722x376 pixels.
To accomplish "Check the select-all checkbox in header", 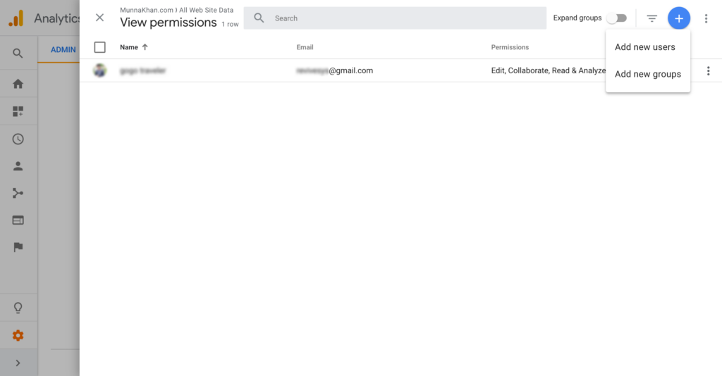I will (x=100, y=47).
